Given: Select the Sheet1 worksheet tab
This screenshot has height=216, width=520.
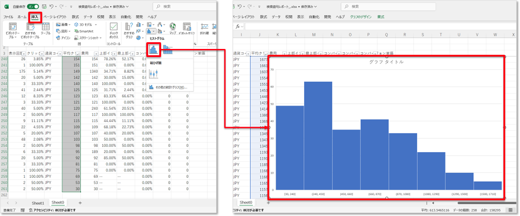Looking at the screenshot, I should pos(38,203).
